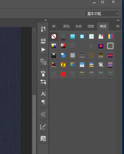Image resolution: width=124 pixels, height=154 pixels.
Task: Open the 库 tab
Action: point(54,26)
